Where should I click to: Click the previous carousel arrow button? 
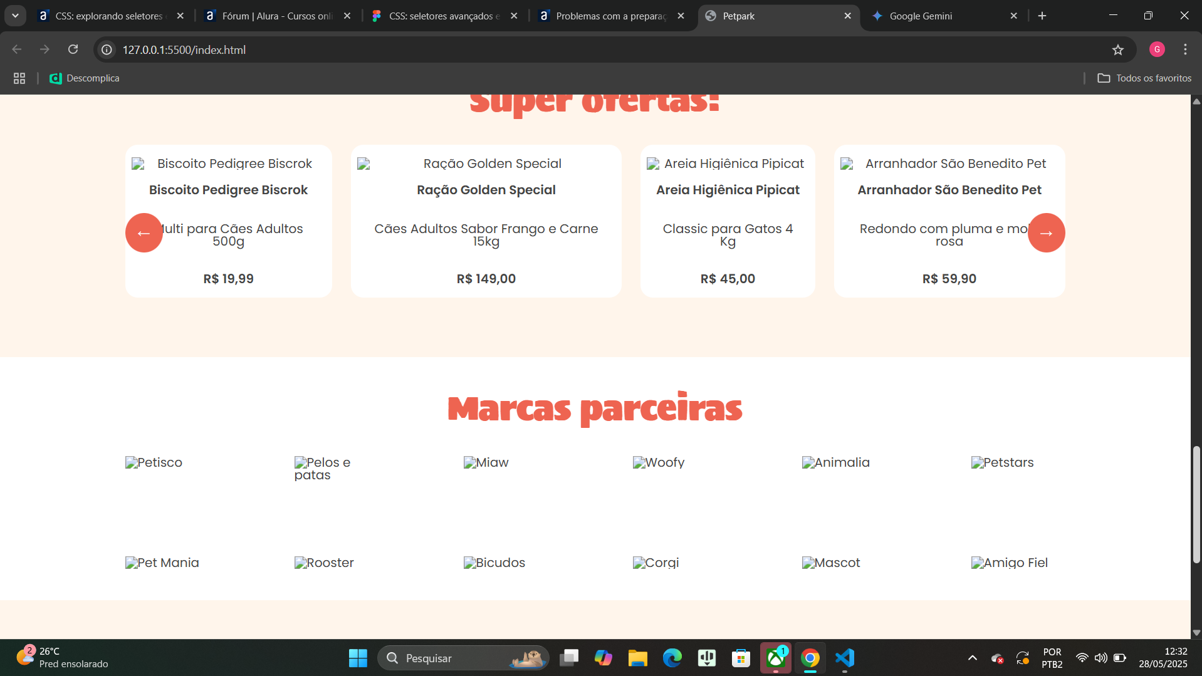144,233
